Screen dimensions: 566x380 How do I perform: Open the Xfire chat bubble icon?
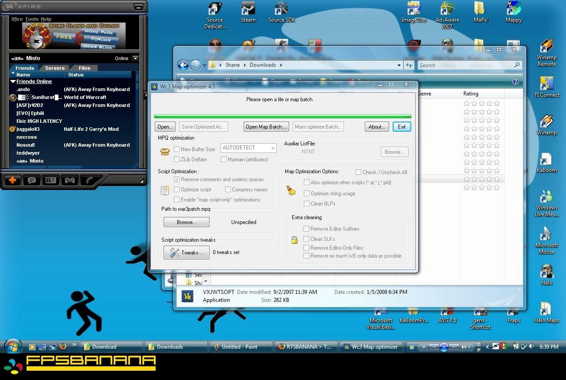click(32, 180)
